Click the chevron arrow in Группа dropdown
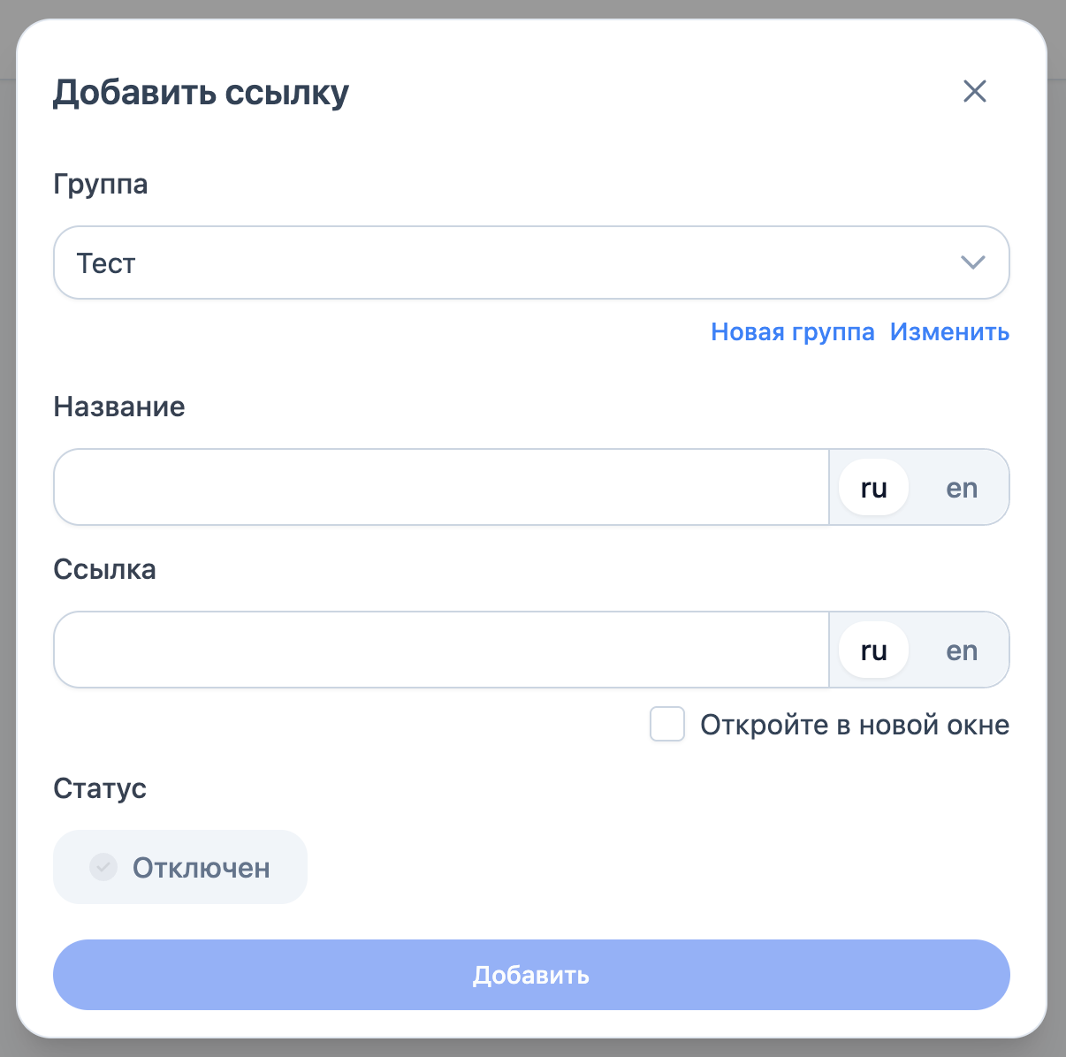Screen dimensions: 1066x1057 (x=972, y=262)
